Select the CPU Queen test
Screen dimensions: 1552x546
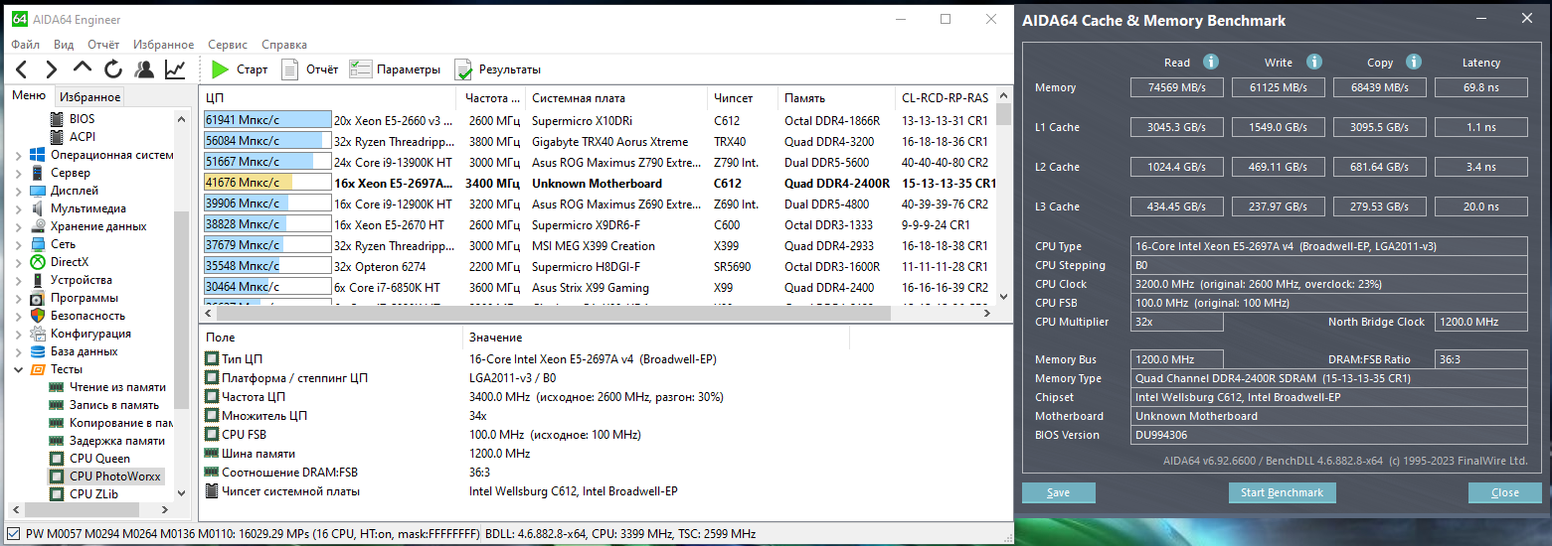pos(99,459)
